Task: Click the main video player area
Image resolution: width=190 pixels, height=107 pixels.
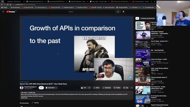Action: (x=77, y=48)
